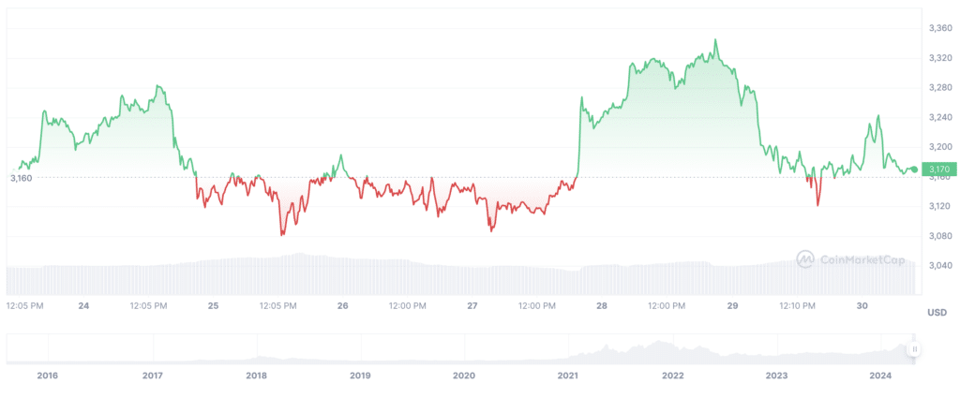Choose 2024 in the year navigator
The width and height of the screenshot is (960, 398).
point(880,376)
